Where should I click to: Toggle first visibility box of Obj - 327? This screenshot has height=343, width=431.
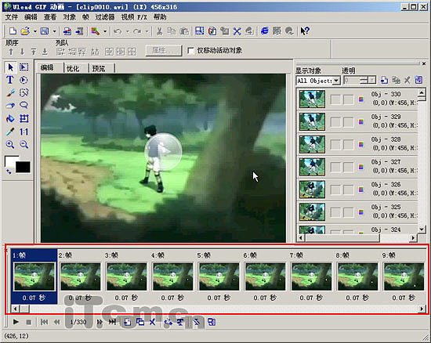pos(335,167)
